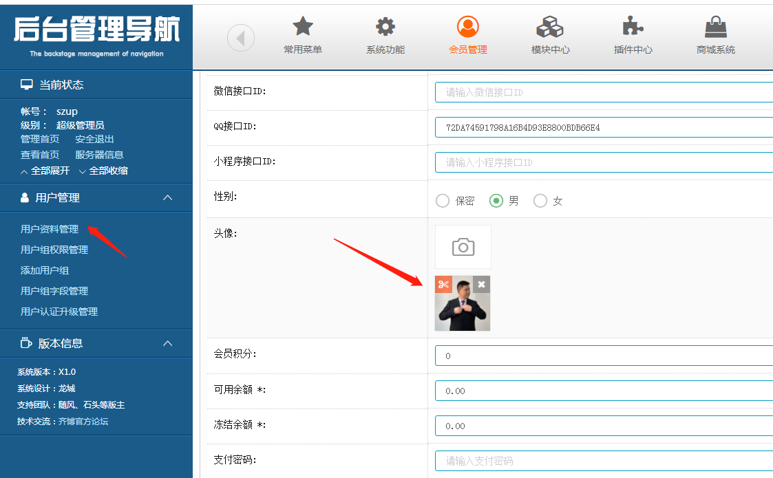Screen dimensions: 773x478
Task: Click the back arrow navigation button
Action: click(x=241, y=38)
